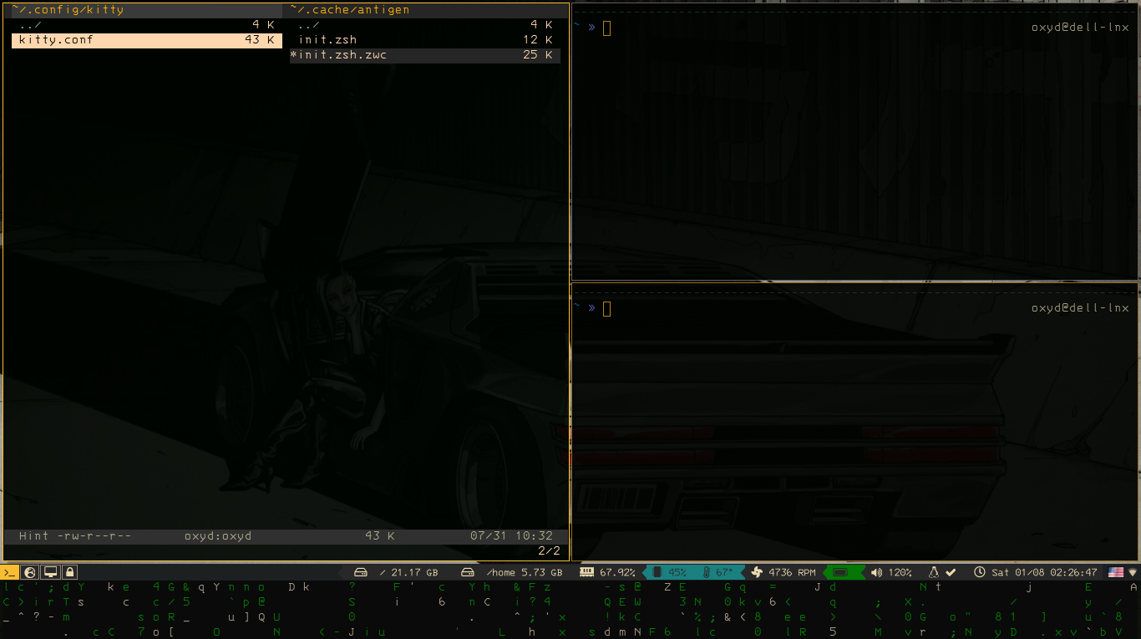Click the 67° temperature value
The width and height of the screenshot is (1141, 639).
[x=723, y=572]
